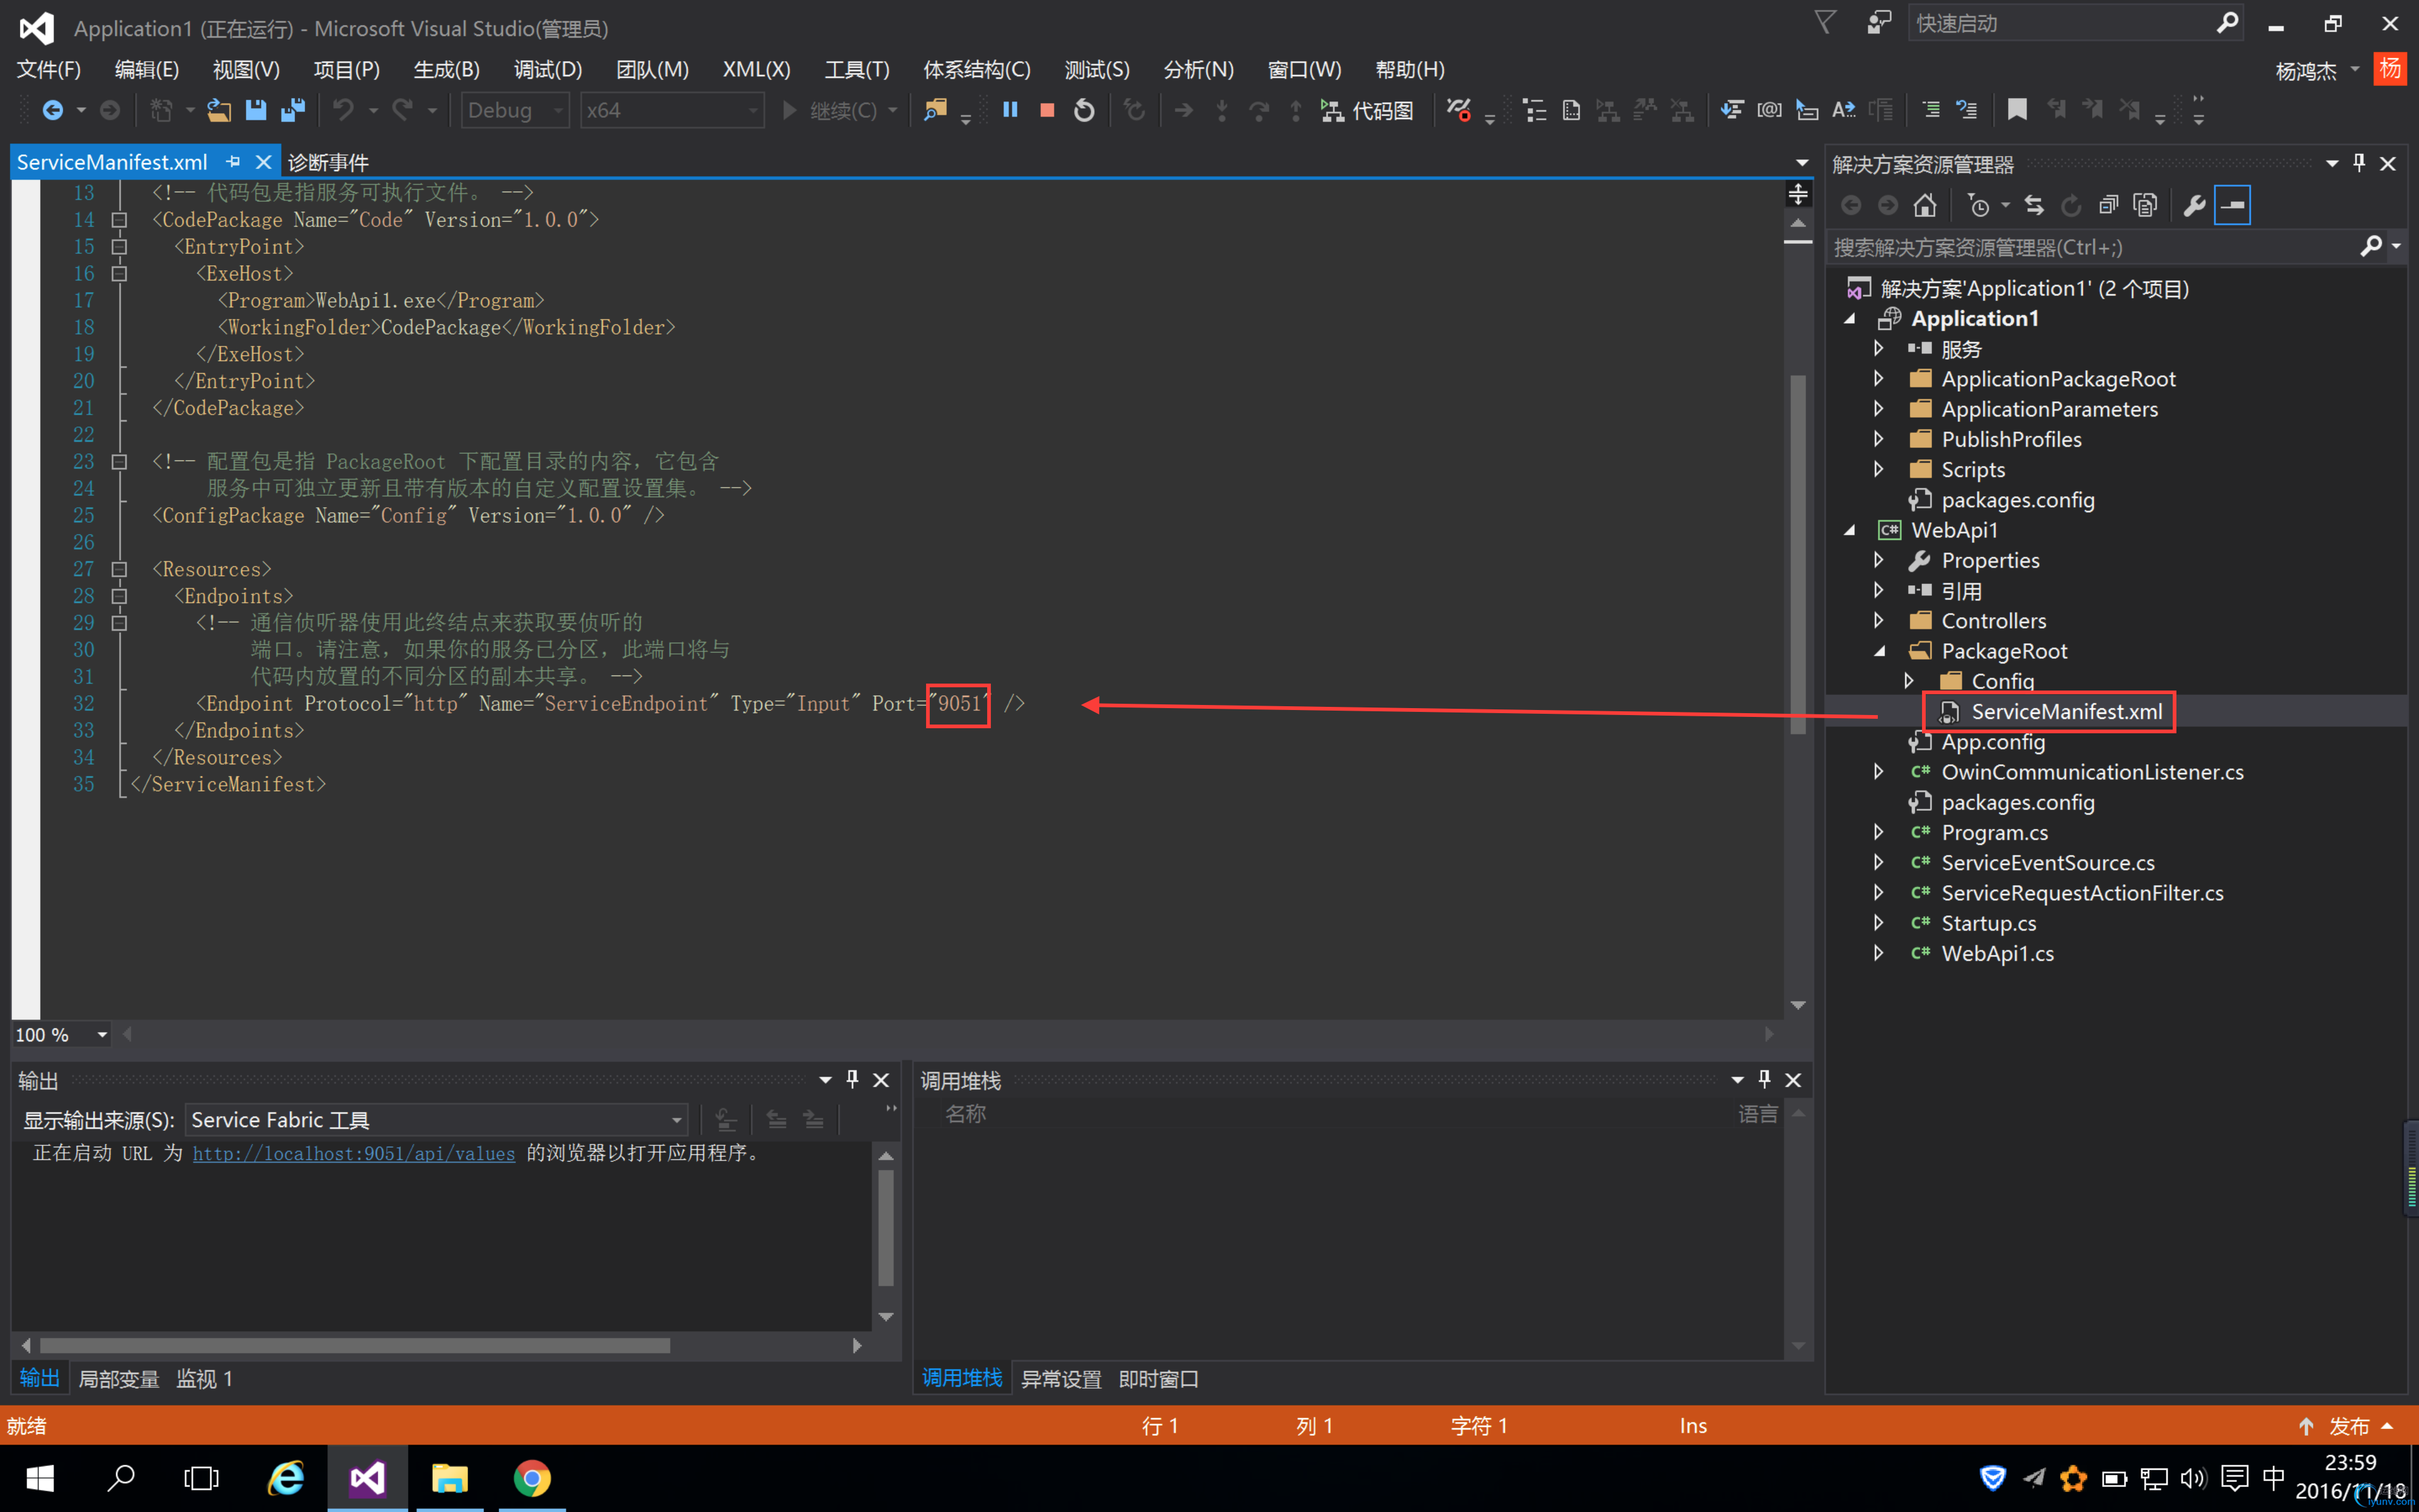Switch to the 即时窗口 tab

1158,1379
